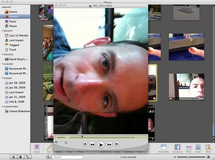Click the Facebook share icon
Screen dimensions: 215x160
coord(177,147)
